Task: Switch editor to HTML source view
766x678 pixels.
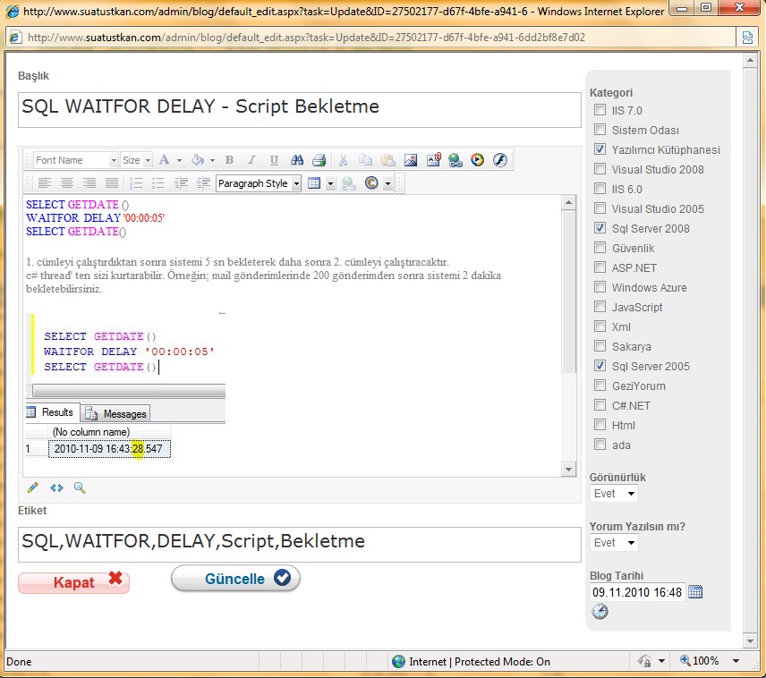Action: (x=56, y=487)
